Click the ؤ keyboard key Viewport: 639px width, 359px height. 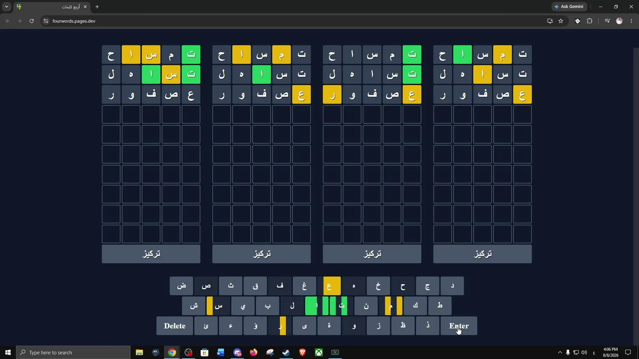[x=255, y=326]
